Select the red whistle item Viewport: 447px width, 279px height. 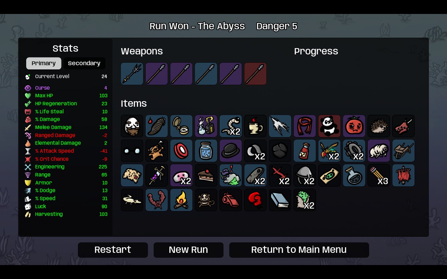(x=230, y=200)
